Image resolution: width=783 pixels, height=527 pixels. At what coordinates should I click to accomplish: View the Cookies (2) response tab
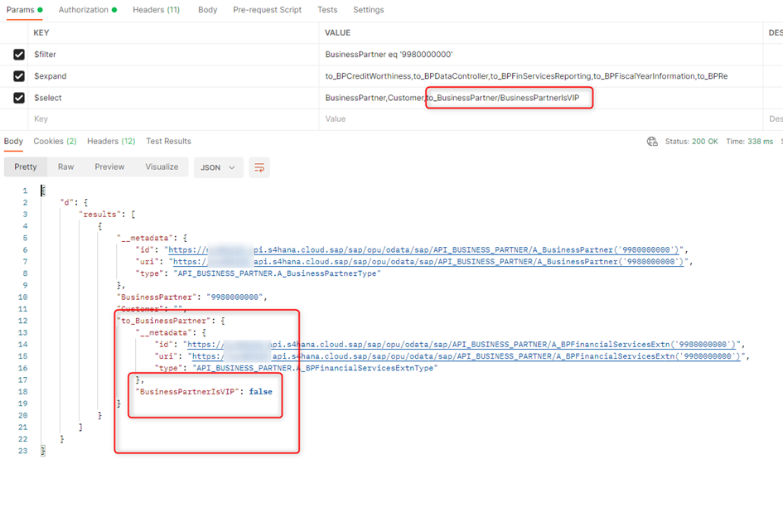click(x=55, y=142)
